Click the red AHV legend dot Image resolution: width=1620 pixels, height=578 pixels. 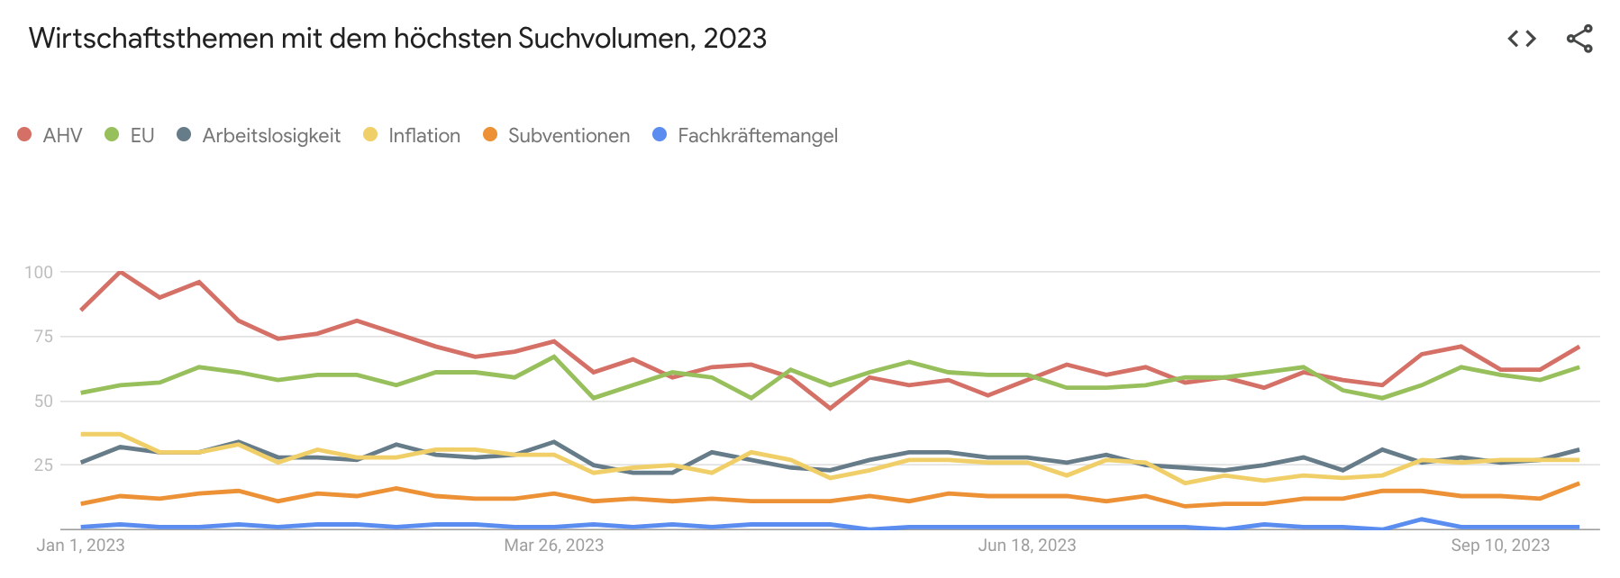pos(24,135)
